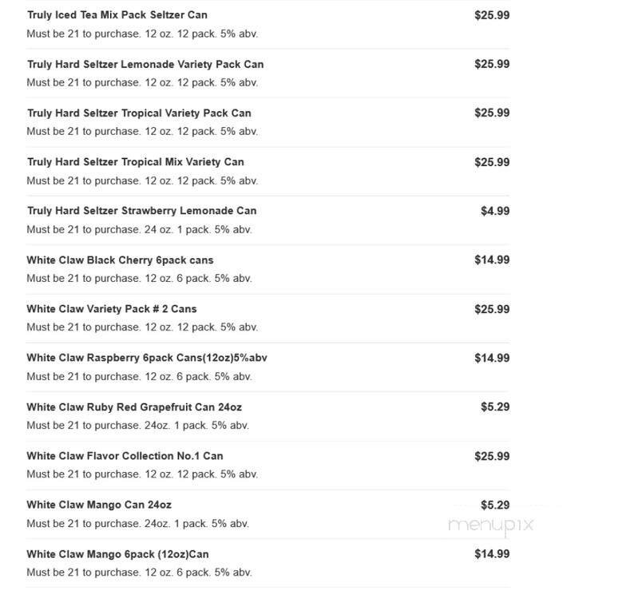Viewport: 634px width, 591px height.
Task: Click the $25.99 White Claw Flavor Collection price
Action: (x=491, y=456)
